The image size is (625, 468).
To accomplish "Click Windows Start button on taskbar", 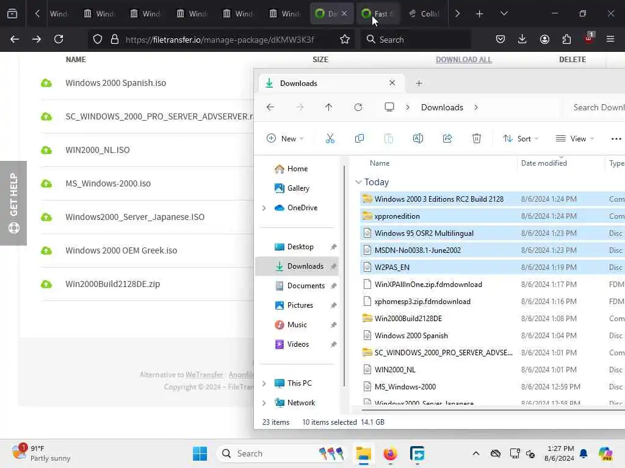I will [200, 453].
